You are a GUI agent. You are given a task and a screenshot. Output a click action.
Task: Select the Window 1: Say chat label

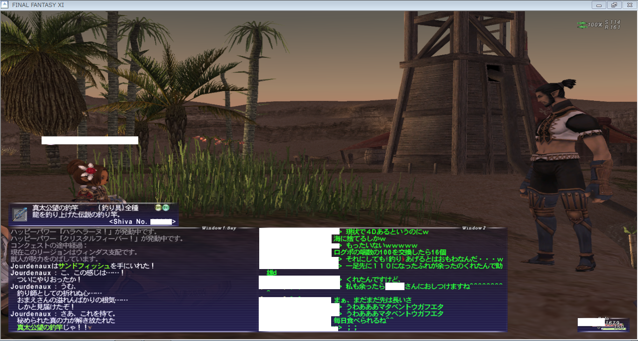point(218,228)
